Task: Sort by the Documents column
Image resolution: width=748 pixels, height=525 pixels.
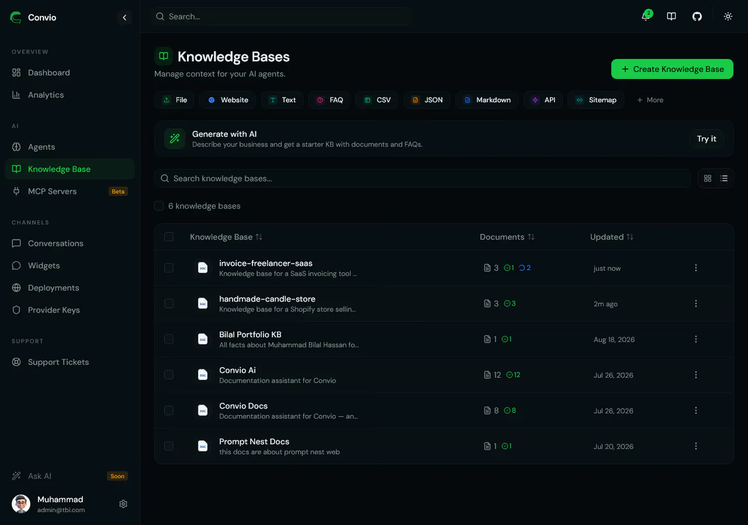Action: point(507,237)
